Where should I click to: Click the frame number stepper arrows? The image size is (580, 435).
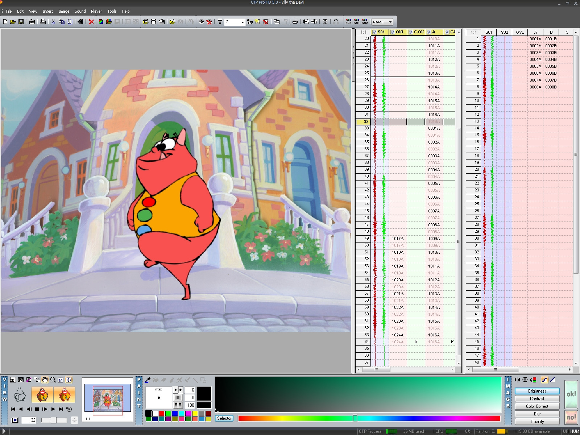[74, 420]
